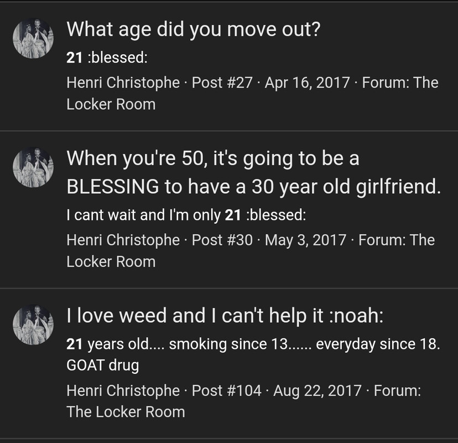Click Henri Christophe on the Post #27 result
458x443 pixels.
point(123,83)
